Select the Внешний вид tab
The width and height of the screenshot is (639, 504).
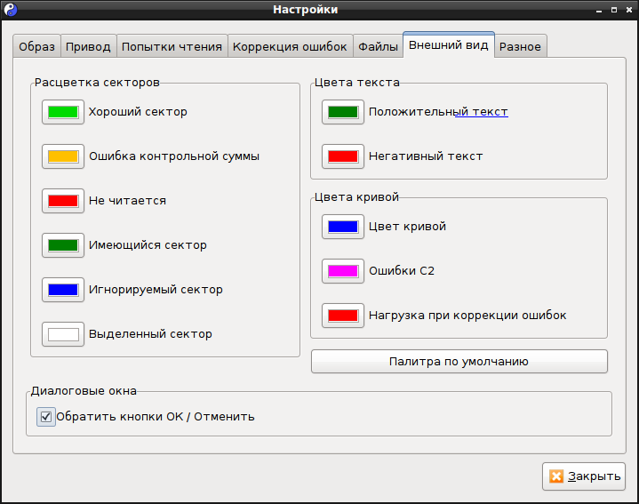(449, 44)
